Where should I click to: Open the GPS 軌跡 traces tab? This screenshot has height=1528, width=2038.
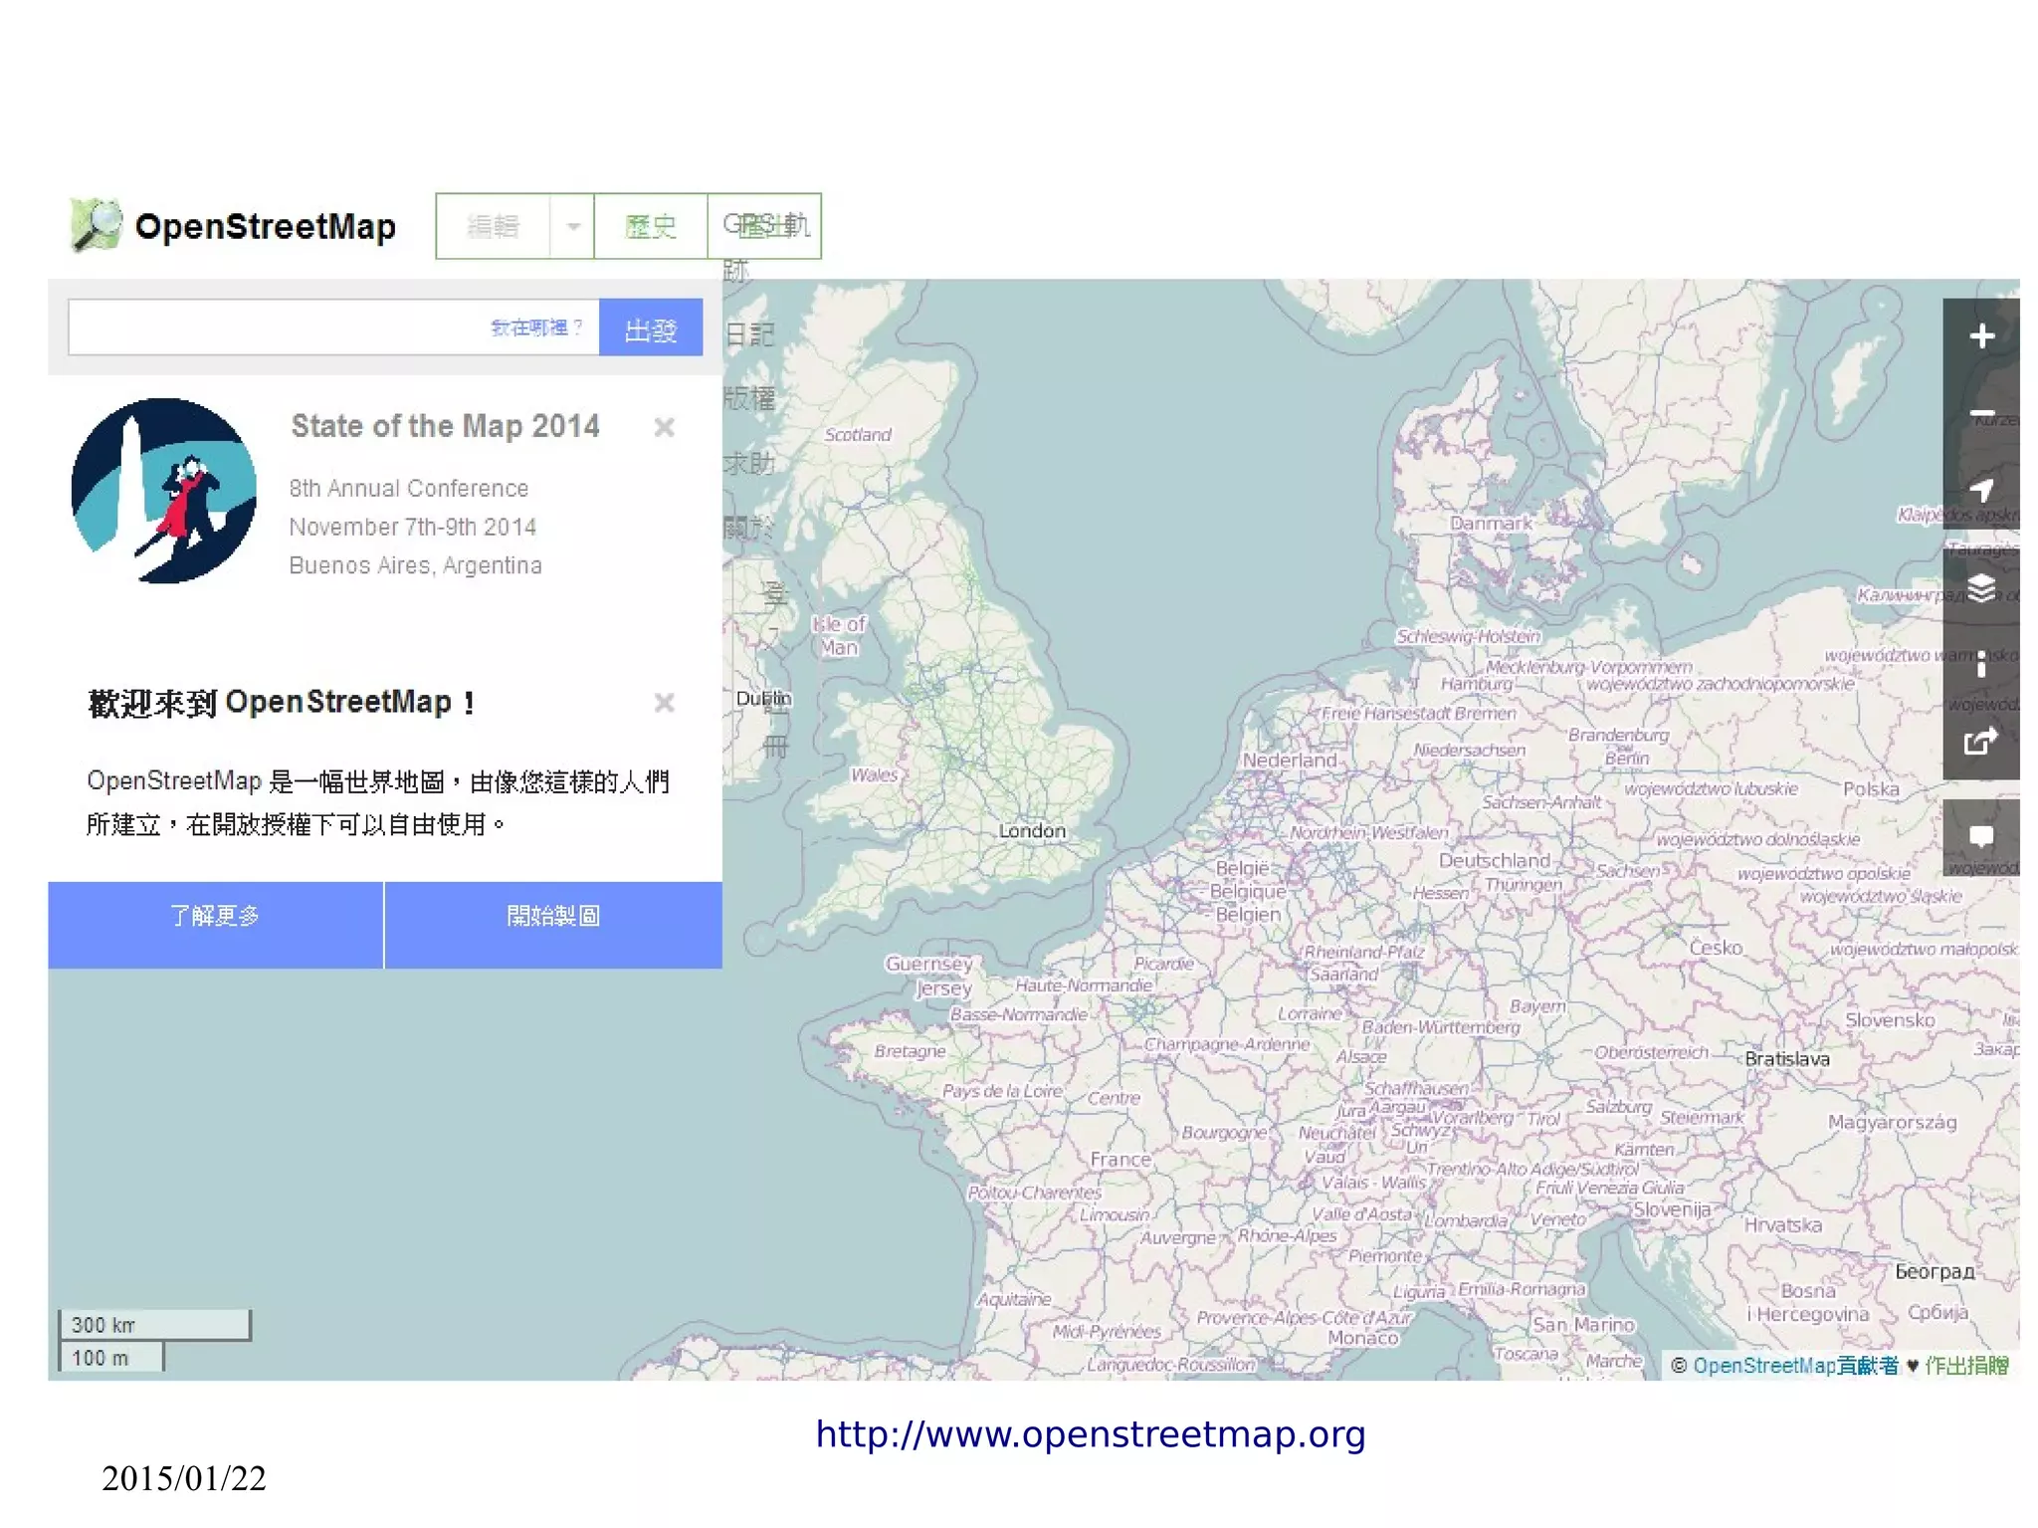click(764, 226)
